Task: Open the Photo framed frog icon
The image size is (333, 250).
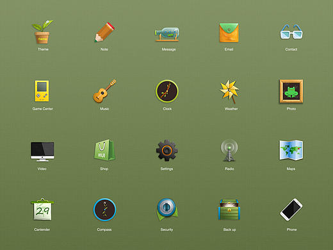Action: pyautogui.click(x=291, y=91)
